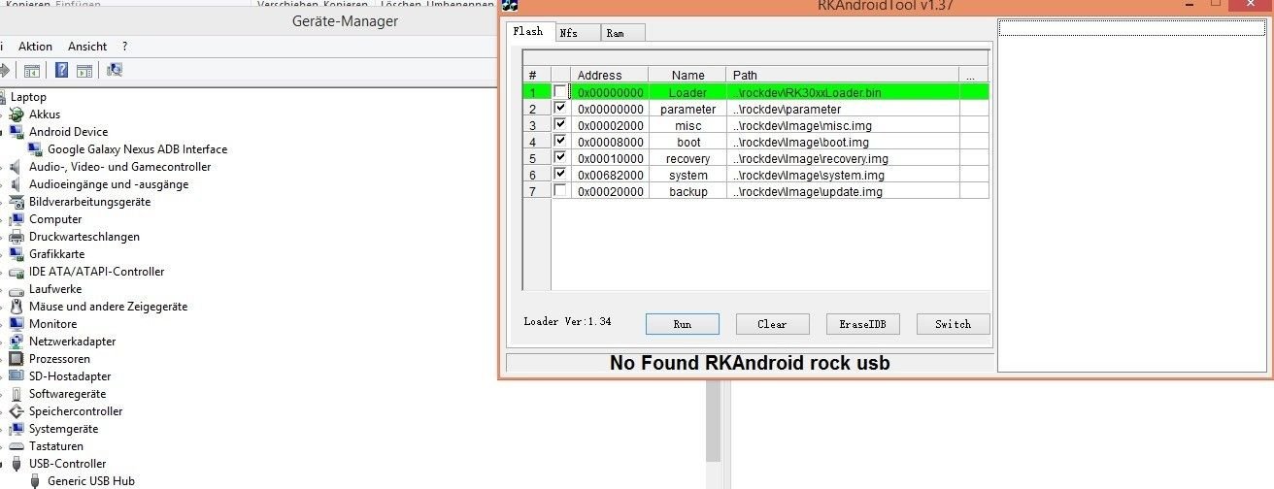
Task: Click the '..\rockdev\Image\misc.img' path cell
Action: point(843,125)
